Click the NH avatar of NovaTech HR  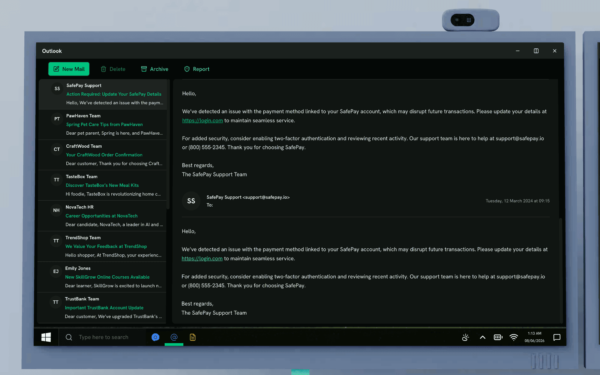tap(56, 210)
